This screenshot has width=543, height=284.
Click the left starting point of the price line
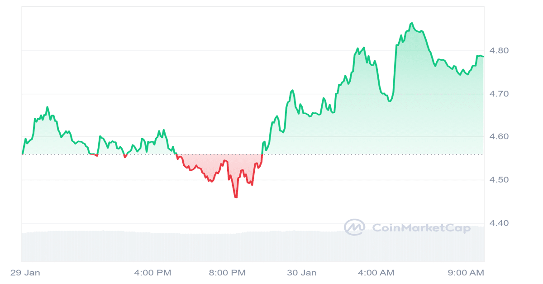[x=22, y=154]
